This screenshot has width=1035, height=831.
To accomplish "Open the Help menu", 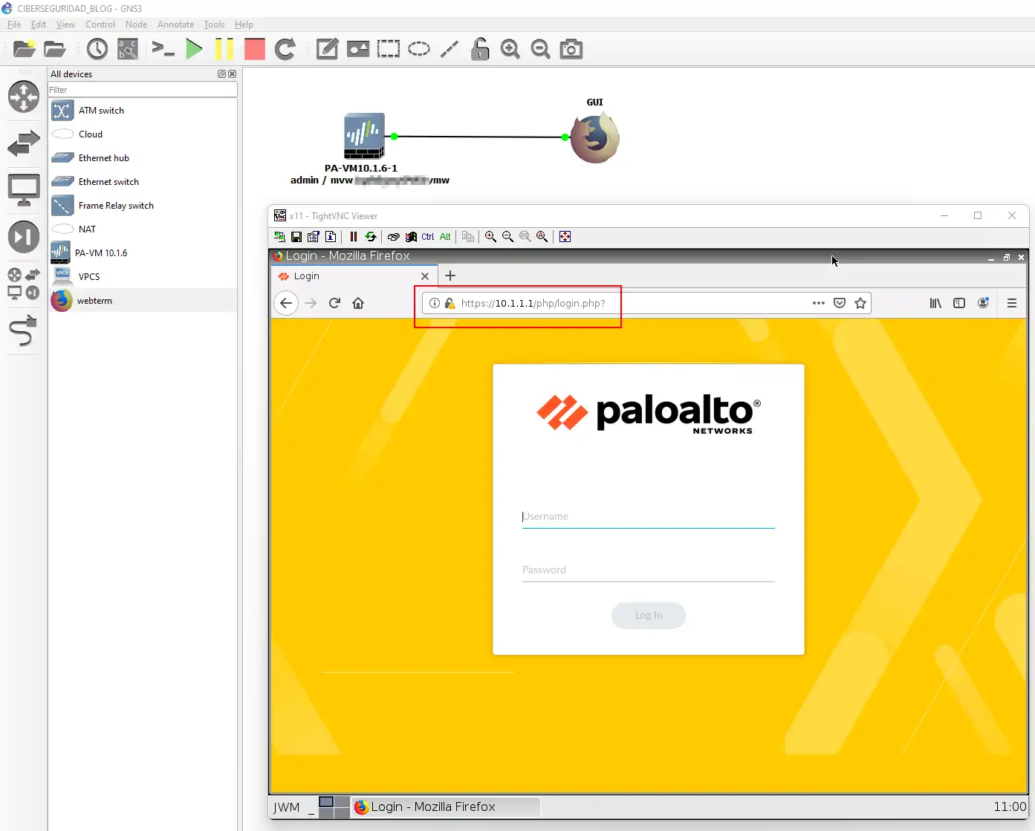I will click(x=244, y=24).
